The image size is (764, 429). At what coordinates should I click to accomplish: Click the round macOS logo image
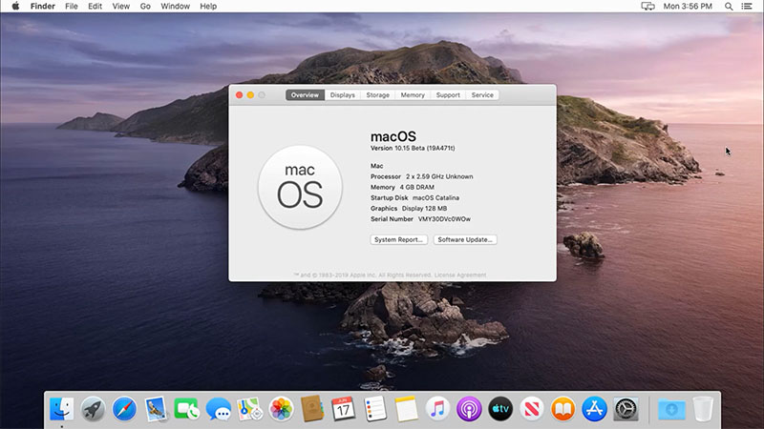point(300,187)
